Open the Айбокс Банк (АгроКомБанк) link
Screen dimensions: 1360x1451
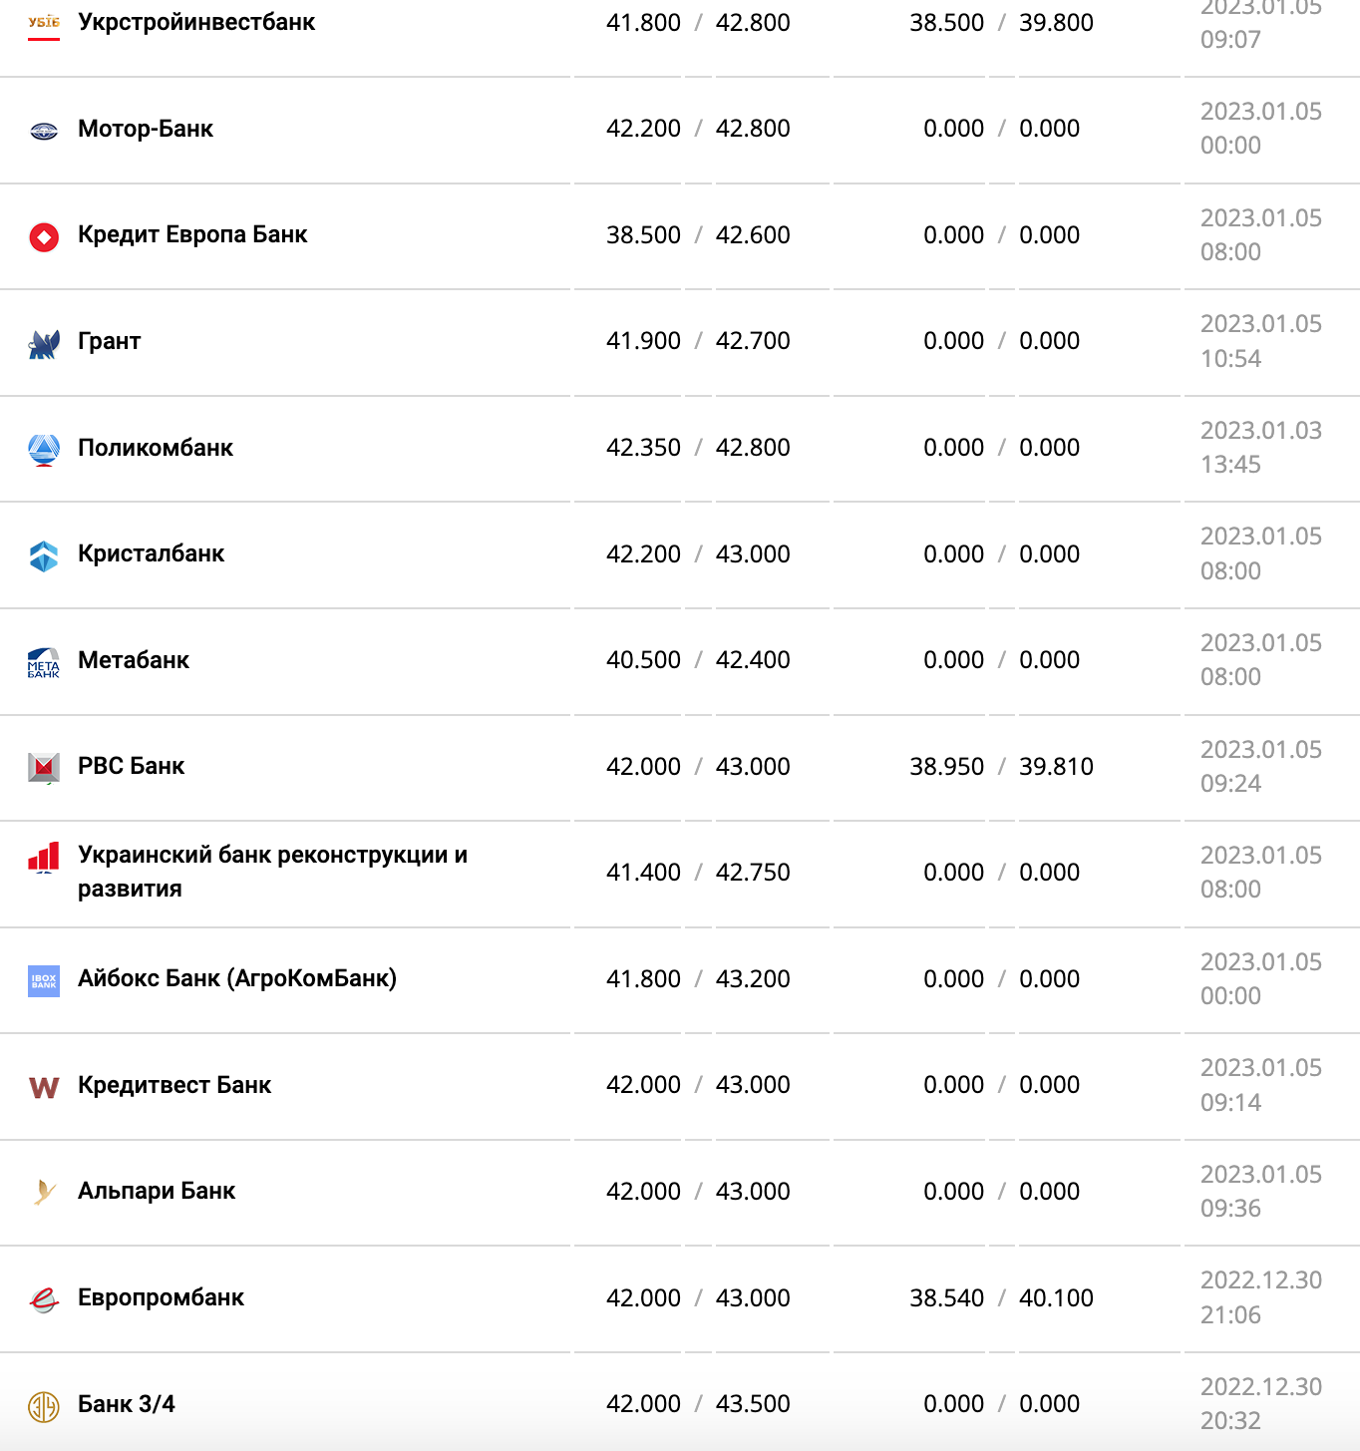click(237, 978)
